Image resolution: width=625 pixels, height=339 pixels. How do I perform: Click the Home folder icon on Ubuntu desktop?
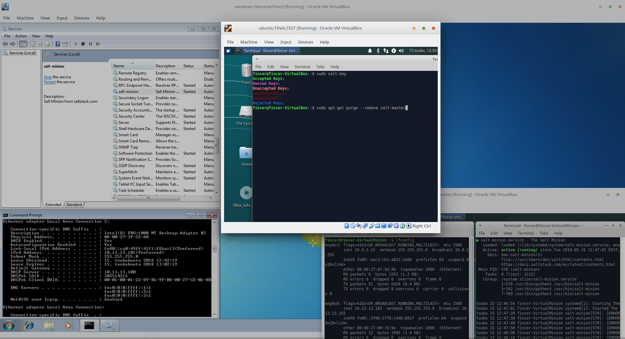(x=246, y=153)
